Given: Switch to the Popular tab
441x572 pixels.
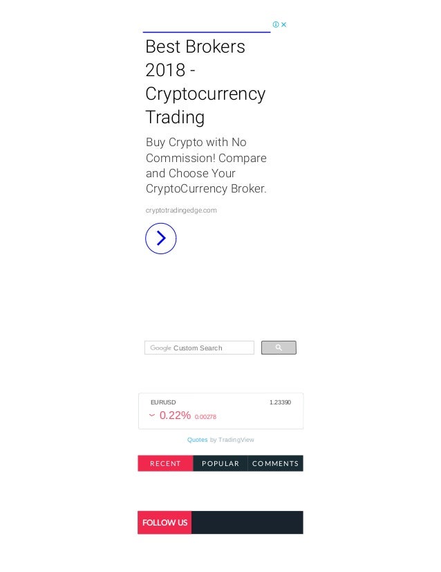Looking at the screenshot, I should click(x=220, y=463).
